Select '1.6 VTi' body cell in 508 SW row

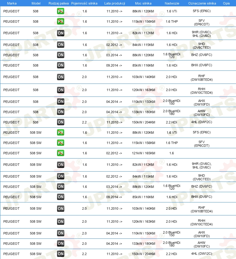(172, 133)
